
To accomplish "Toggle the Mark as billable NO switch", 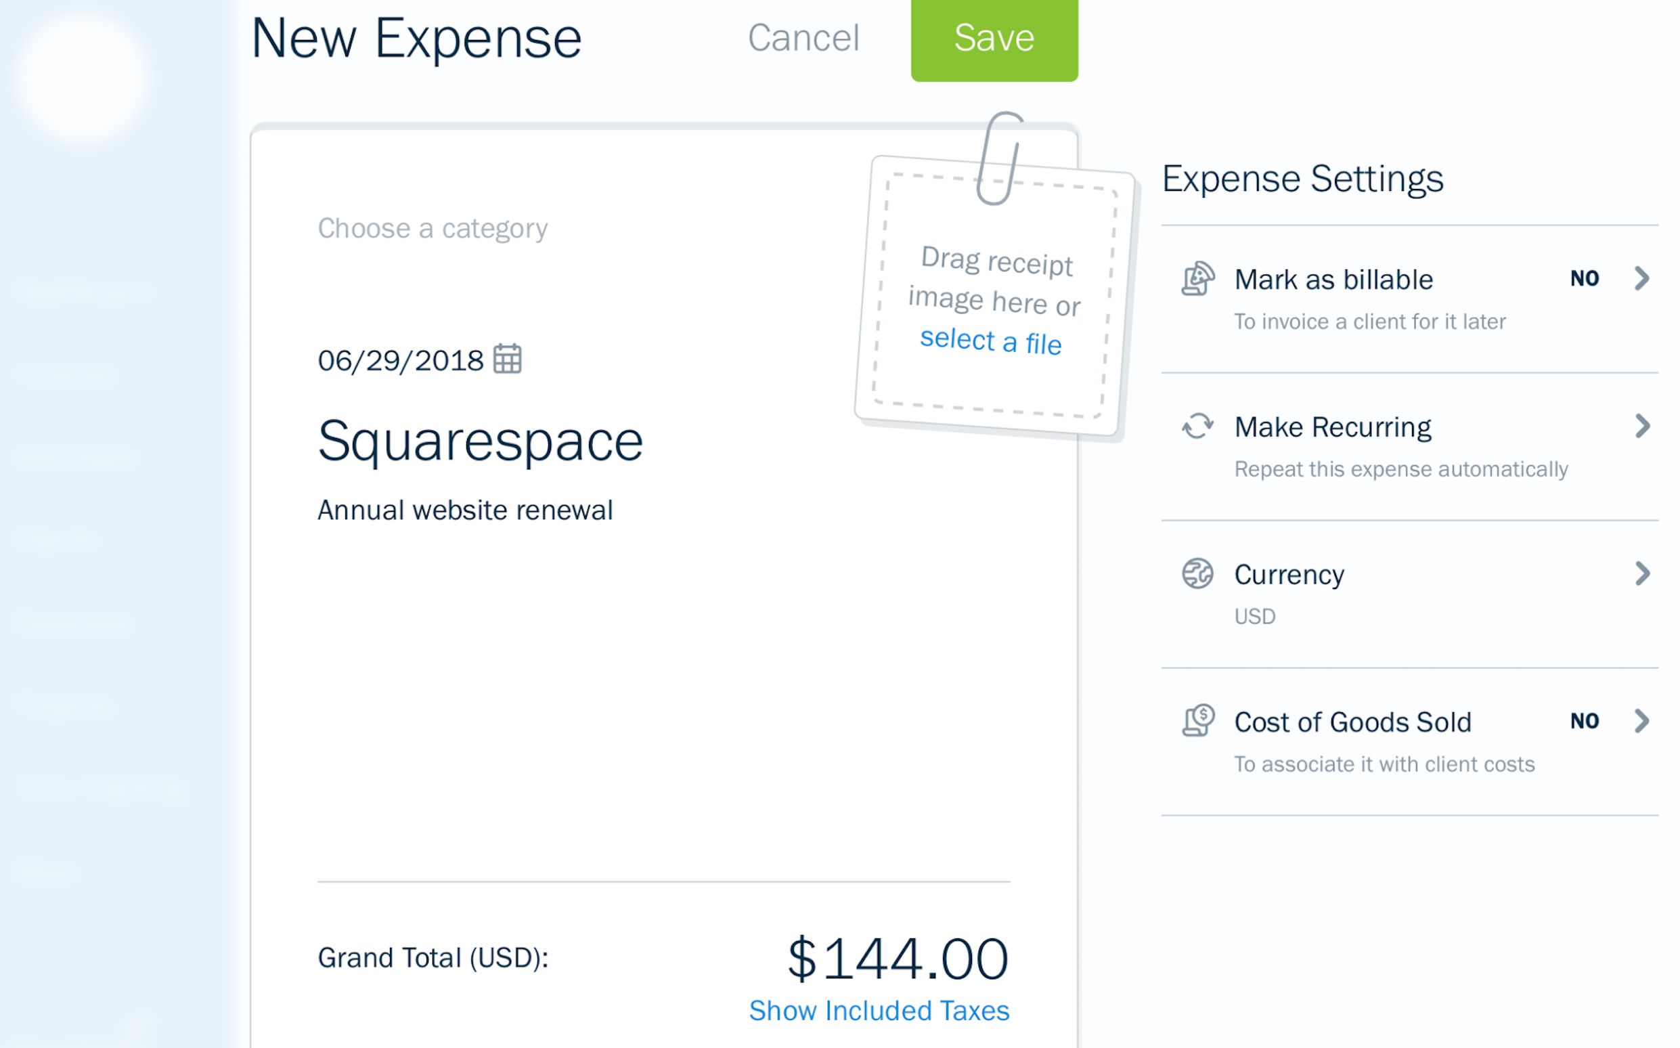I will coord(1585,279).
